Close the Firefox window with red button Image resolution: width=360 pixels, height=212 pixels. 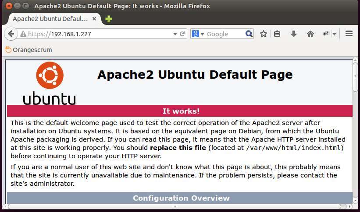click(9, 6)
